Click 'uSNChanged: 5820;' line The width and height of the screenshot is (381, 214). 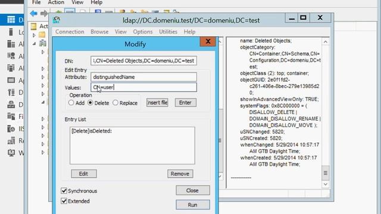[263, 132]
